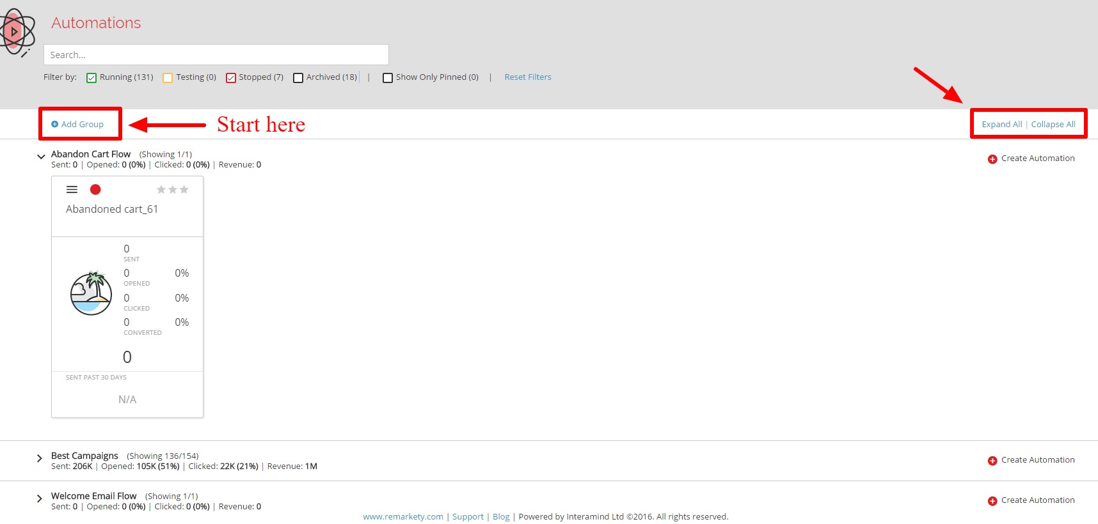1098x524 pixels.
Task: Expand the Welcome Email Flow group chevron
Action: click(x=40, y=498)
